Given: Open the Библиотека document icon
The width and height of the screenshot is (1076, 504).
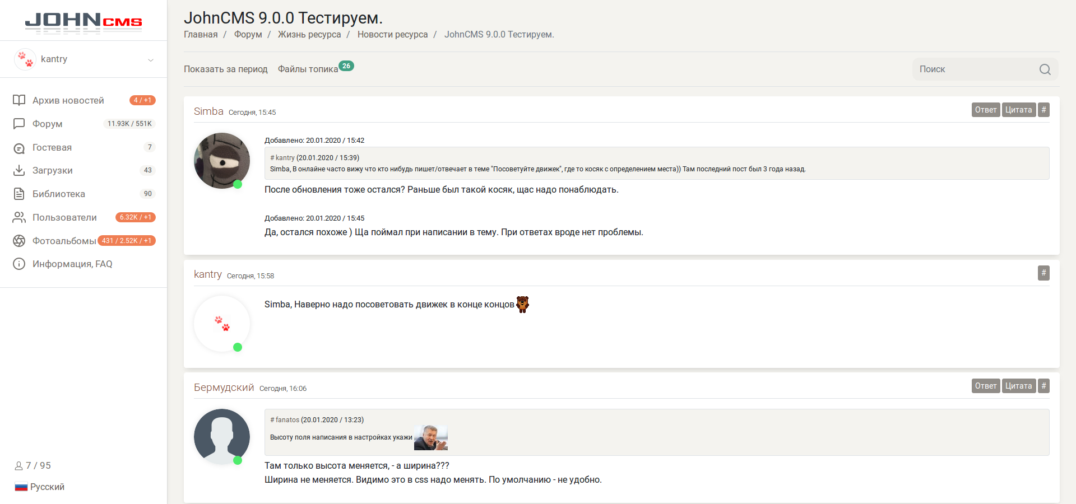Looking at the screenshot, I should [x=19, y=194].
